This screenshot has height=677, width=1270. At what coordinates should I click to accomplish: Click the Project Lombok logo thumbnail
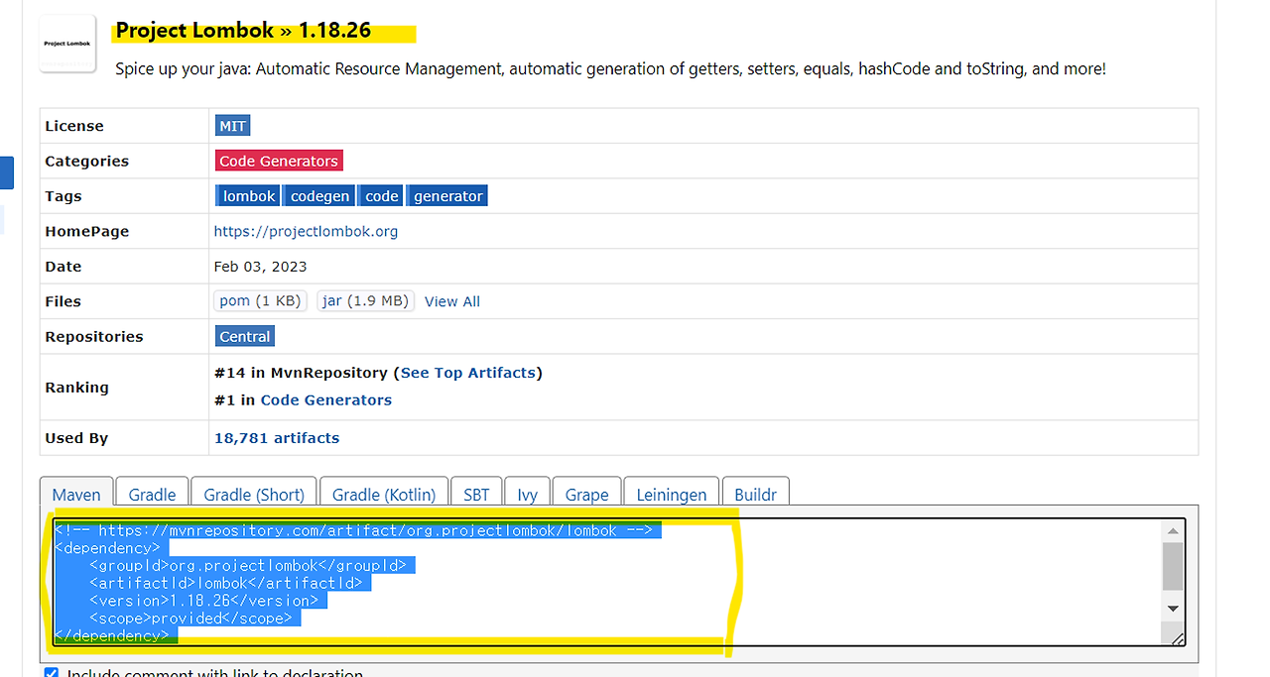(67, 44)
